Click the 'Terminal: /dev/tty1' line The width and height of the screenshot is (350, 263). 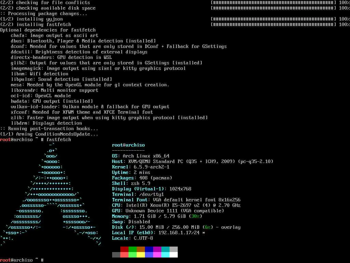(x=138, y=195)
